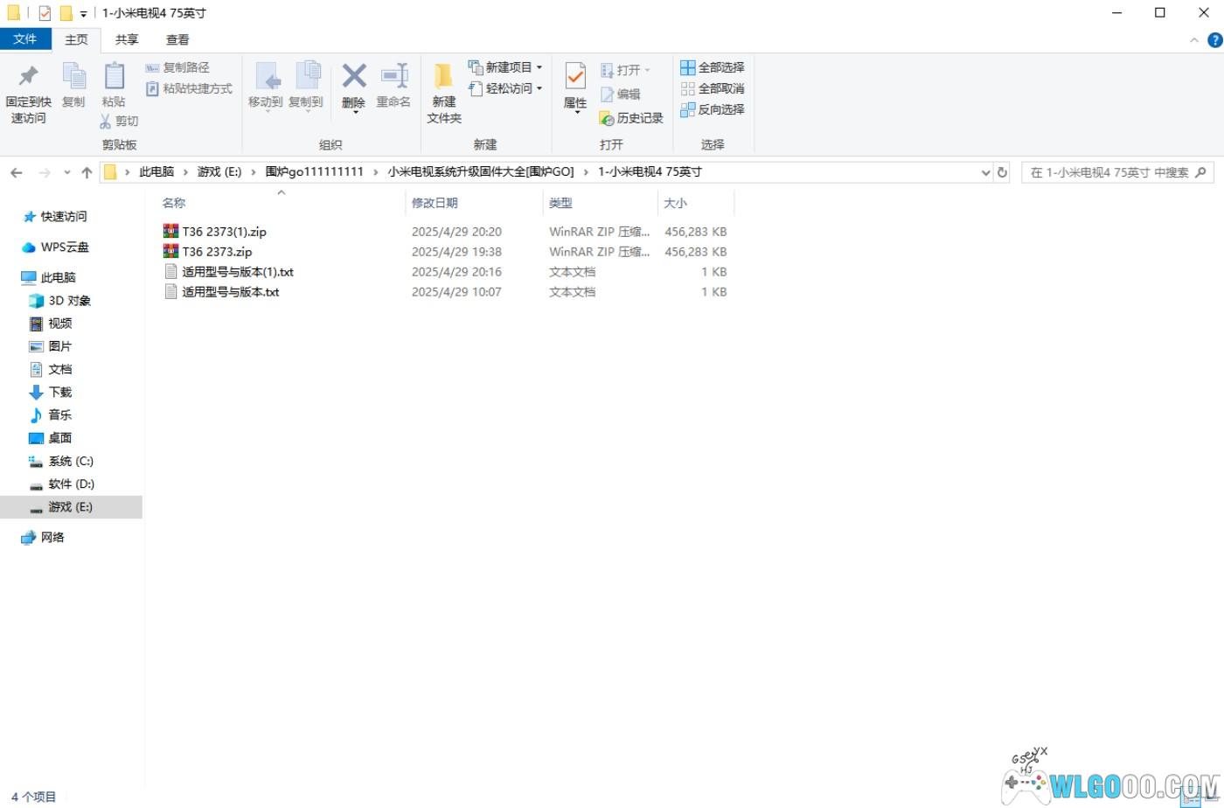
Task: Expand the New Item (新建项目) dropdown
Action: (507, 67)
